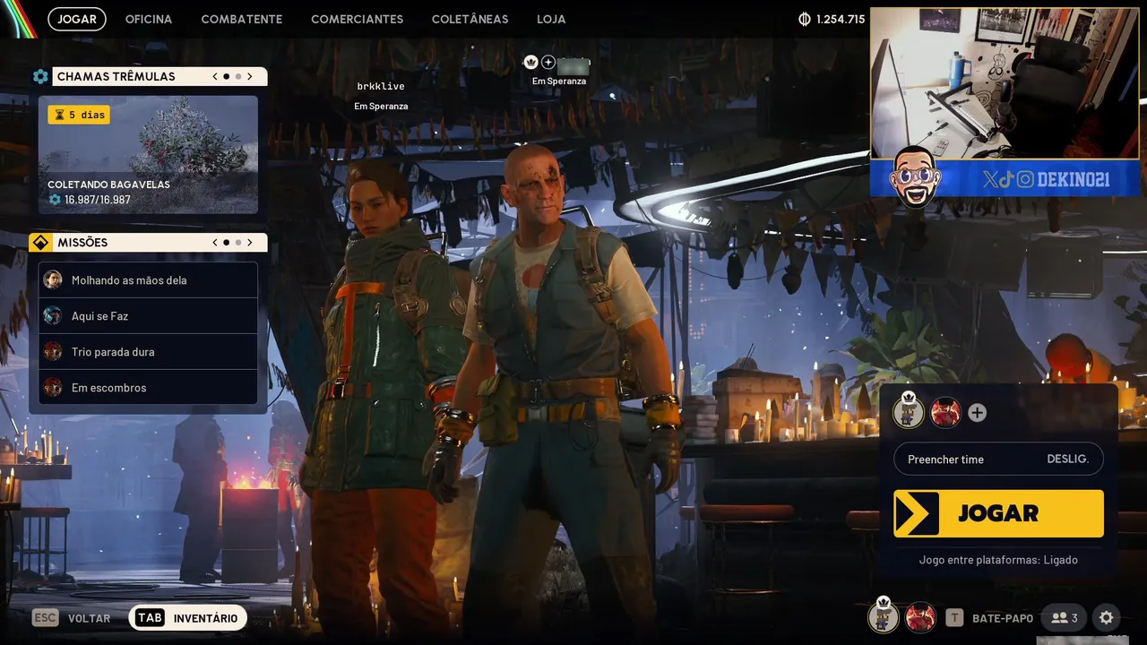Click the leader avatar in bottom bar
This screenshot has height=645, width=1147.
coord(884,616)
